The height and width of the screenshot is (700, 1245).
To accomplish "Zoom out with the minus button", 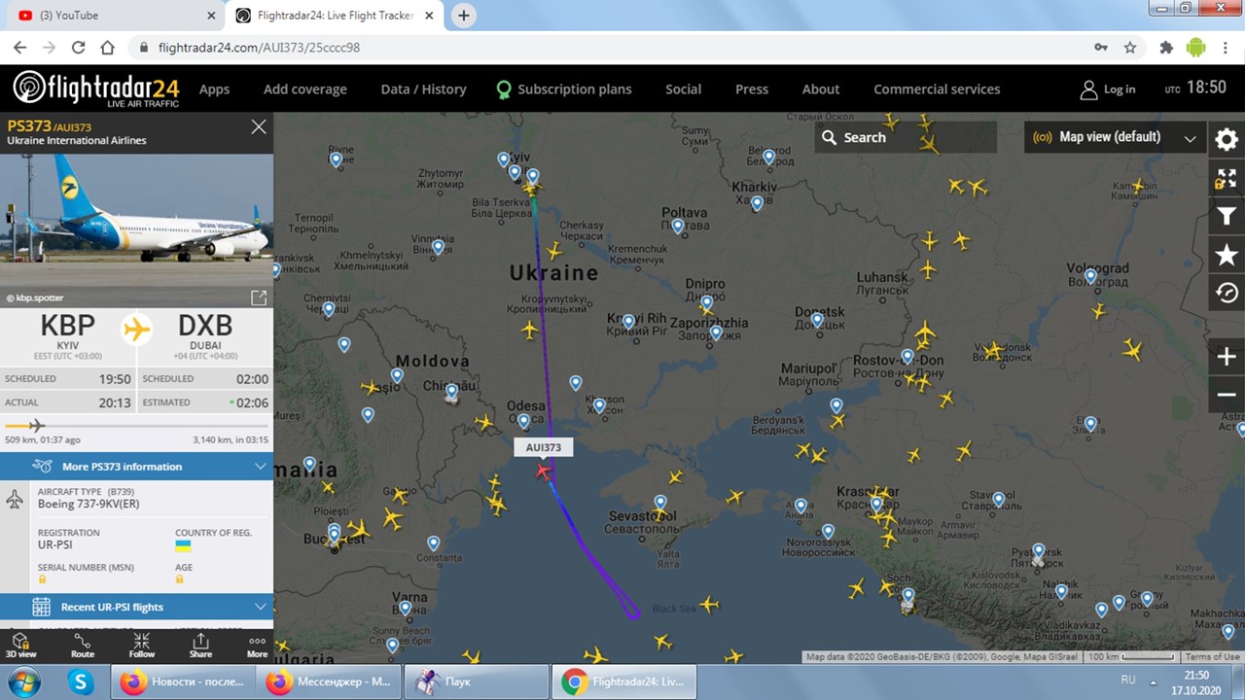I will tap(1227, 395).
